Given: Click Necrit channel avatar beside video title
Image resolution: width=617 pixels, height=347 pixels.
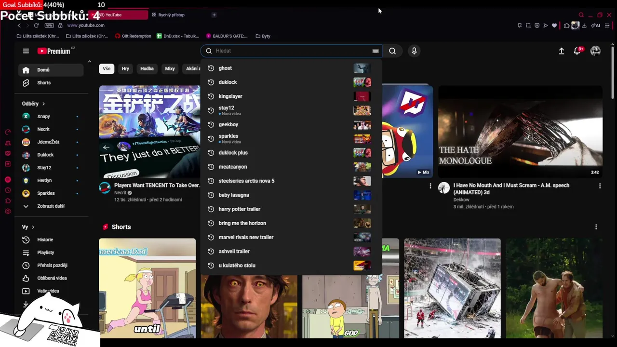Looking at the screenshot, I should click(105, 188).
